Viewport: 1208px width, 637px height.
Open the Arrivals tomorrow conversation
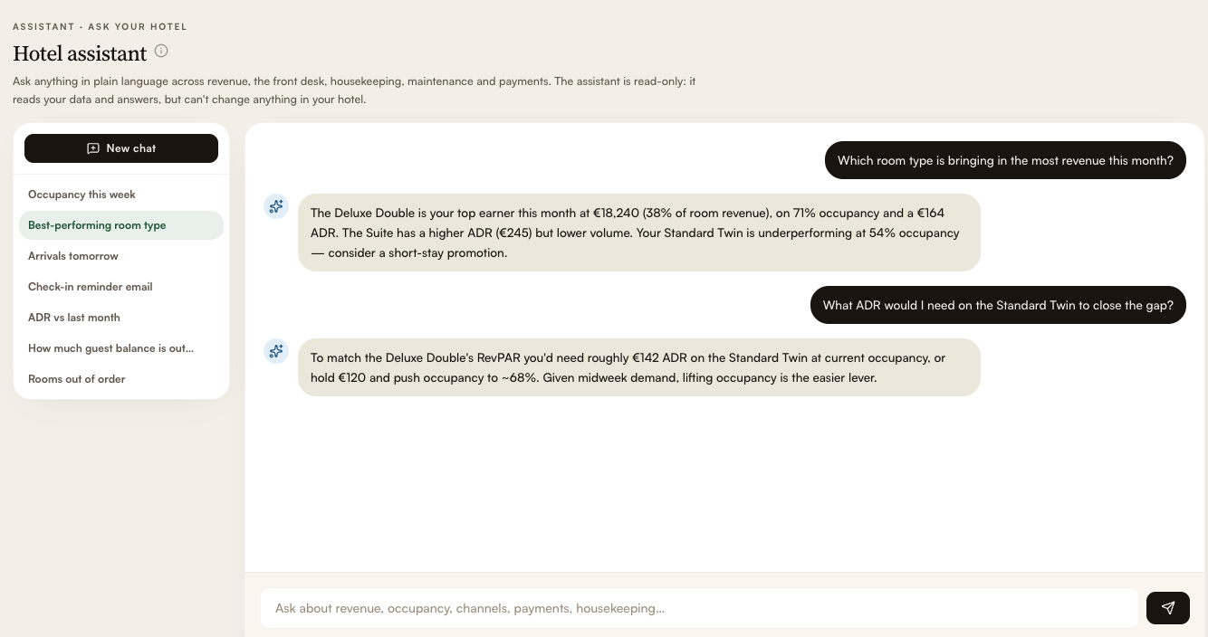tap(121, 256)
